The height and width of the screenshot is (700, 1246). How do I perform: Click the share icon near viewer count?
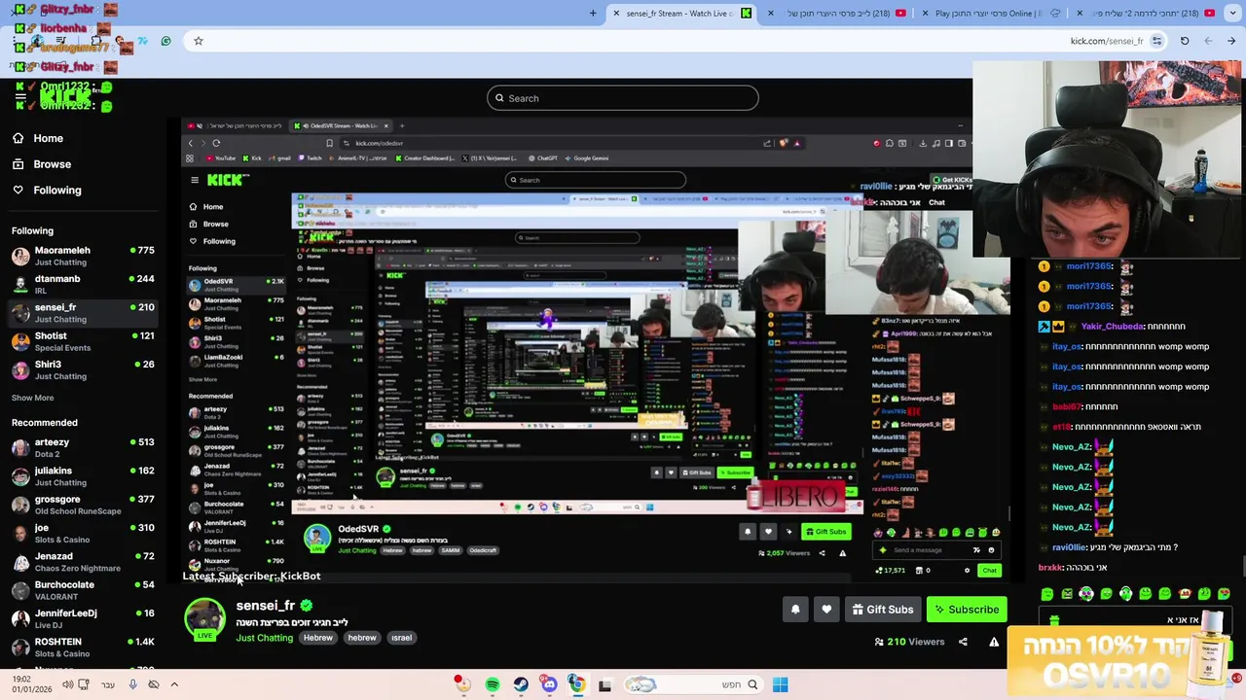click(963, 642)
